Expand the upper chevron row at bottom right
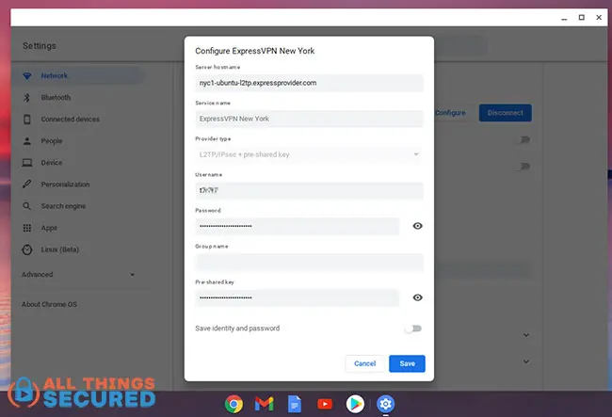The image size is (612, 417). click(x=526, y=335)
